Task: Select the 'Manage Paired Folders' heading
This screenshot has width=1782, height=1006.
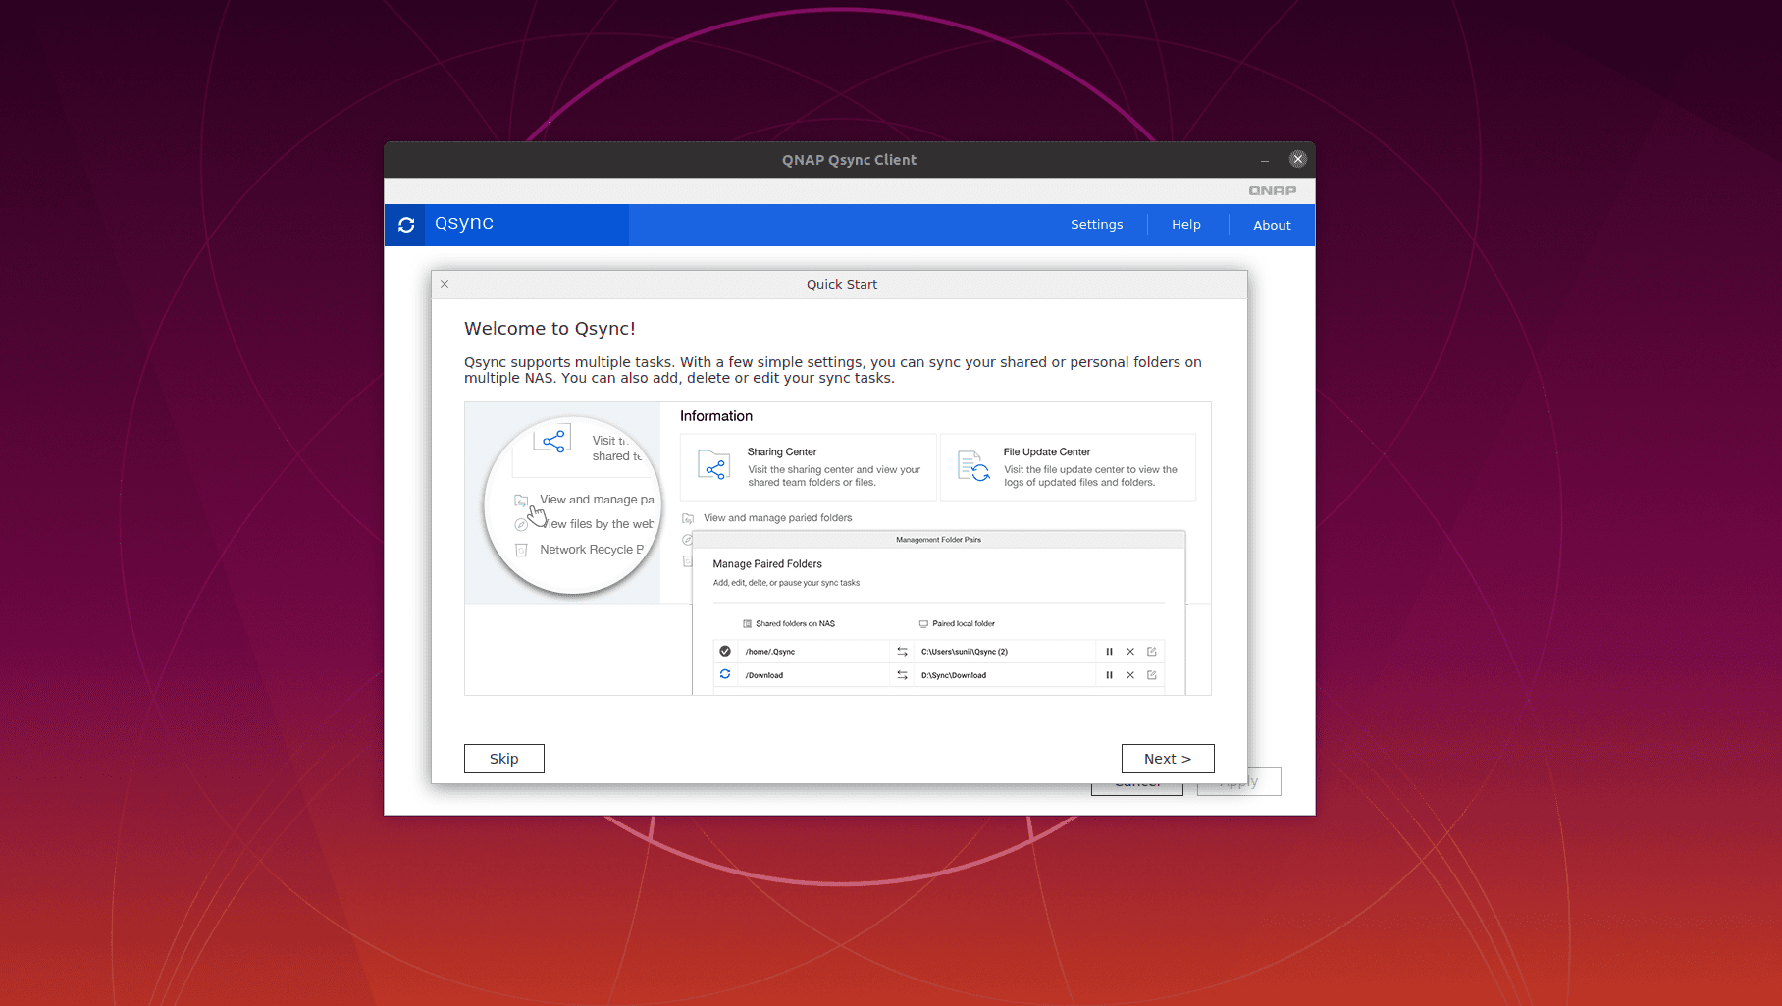Action: pyautogui.click(x=767, y=564)
